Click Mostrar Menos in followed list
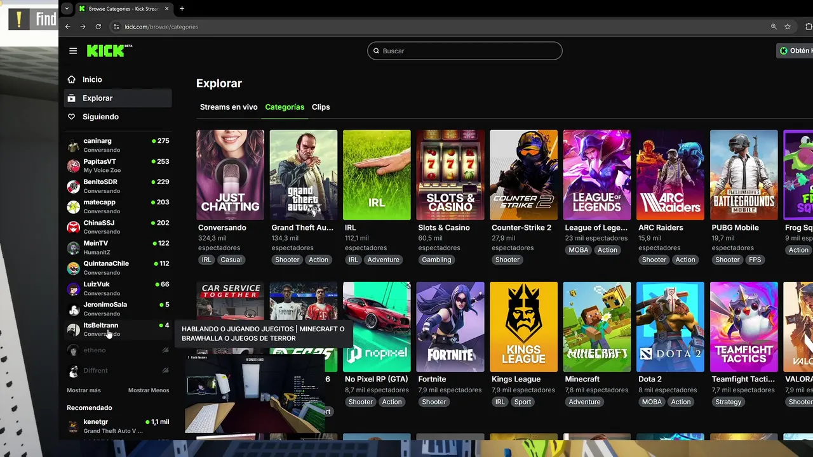The width and height of the screenshot is (813, 457). coord(149,390)
